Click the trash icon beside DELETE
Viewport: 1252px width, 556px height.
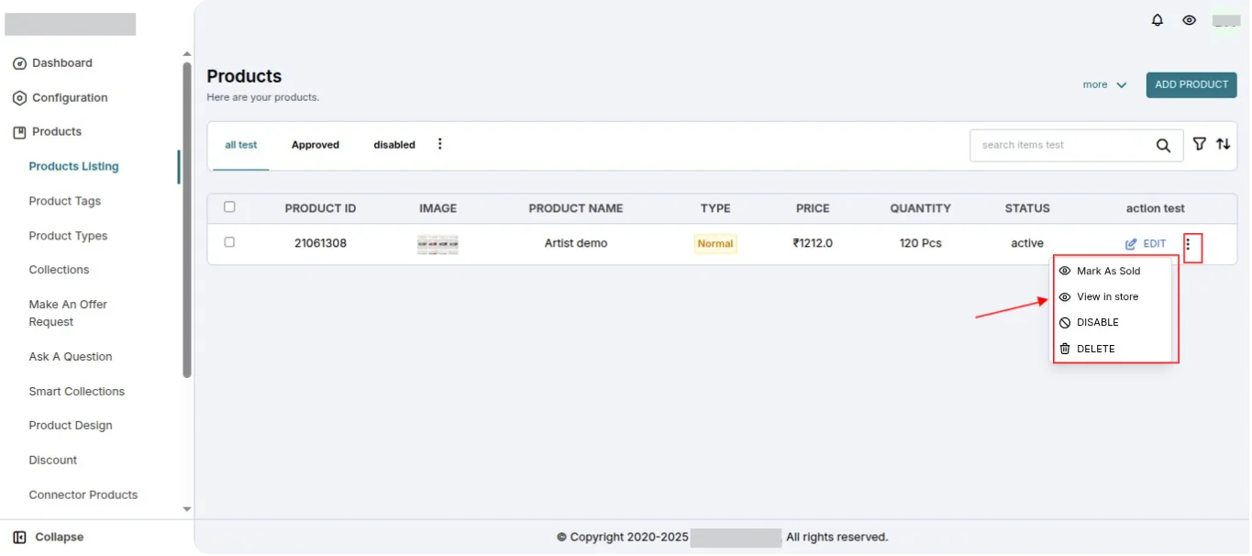point(1065,349)
